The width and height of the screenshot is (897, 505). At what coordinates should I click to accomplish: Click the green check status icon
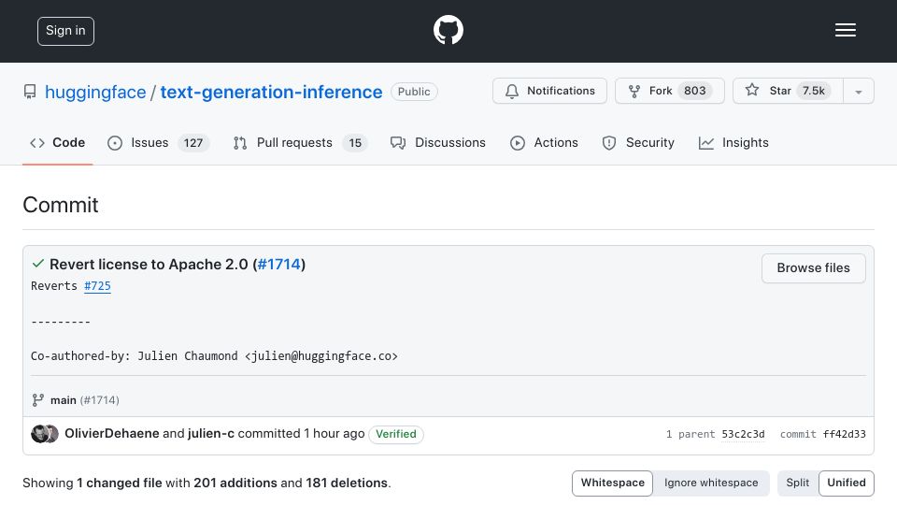pos(37,264)
